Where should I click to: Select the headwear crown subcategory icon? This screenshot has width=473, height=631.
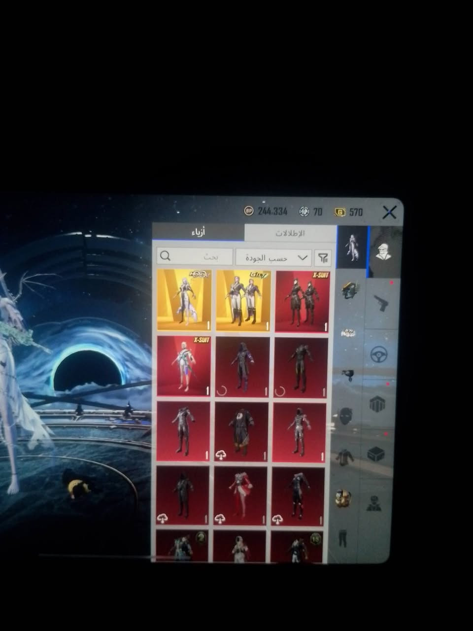(x=349, y=334)
